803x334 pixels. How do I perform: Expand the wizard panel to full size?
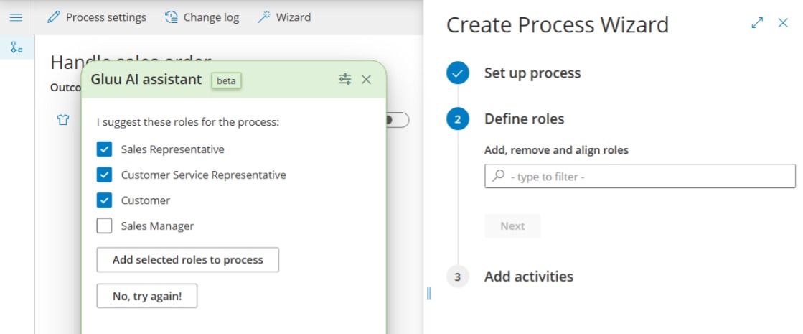click(757, 23)
